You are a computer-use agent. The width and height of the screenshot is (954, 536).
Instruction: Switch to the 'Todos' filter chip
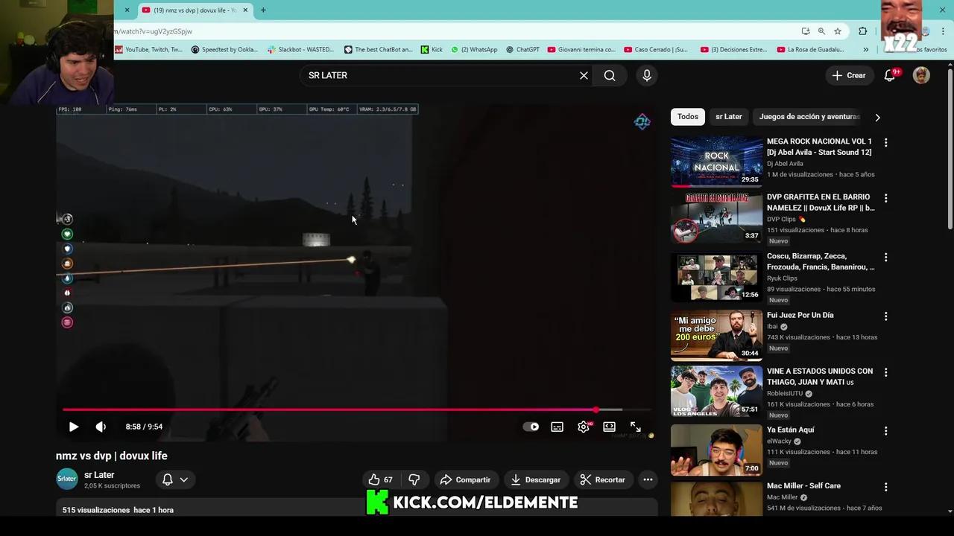[687, 117]
